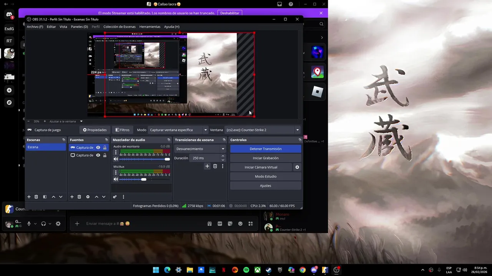Image resolution: width=492 pixels, height=276 pixels.
Task: Toggle lock on first Captura de source
Action: [x=105, y=148]
